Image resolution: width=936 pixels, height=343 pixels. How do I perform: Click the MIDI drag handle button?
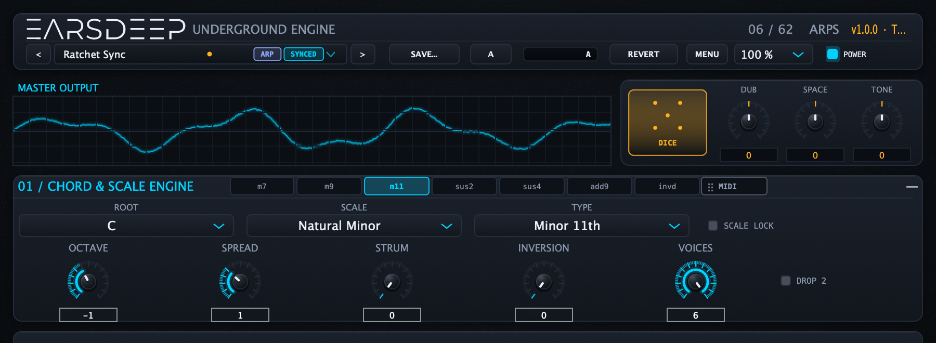pos(734,186)
